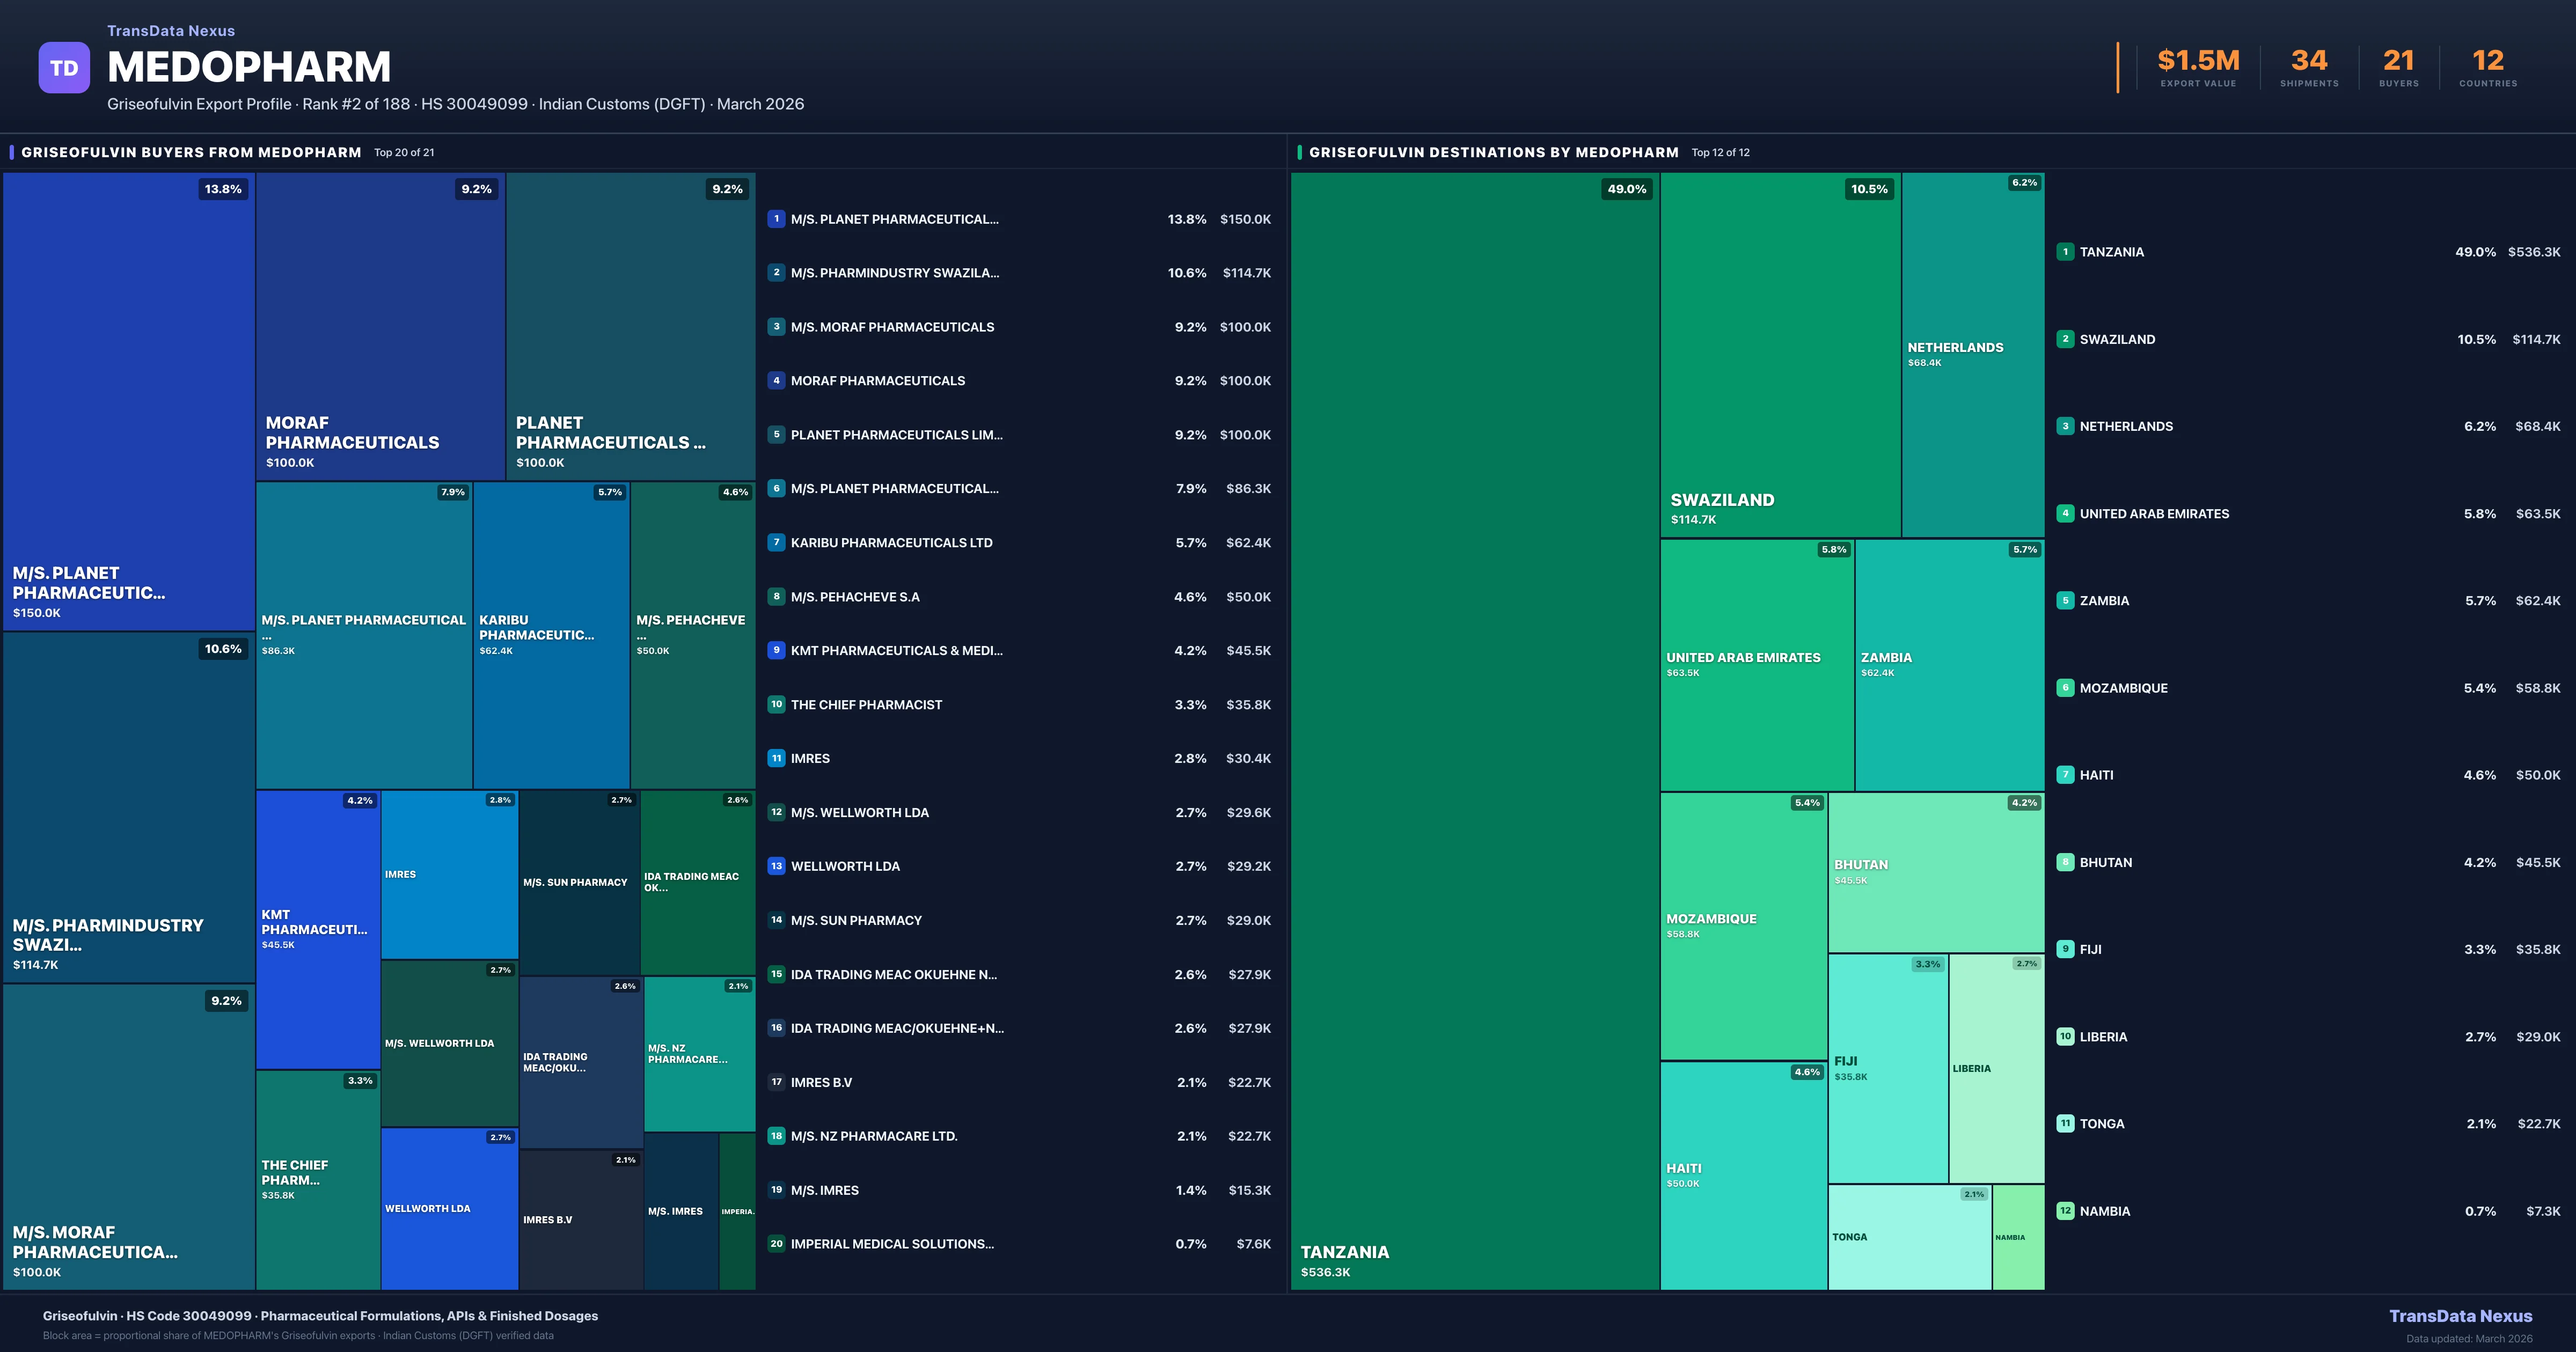
Task: Select the Swaziland treemap block
Action: click(1780, 355)
